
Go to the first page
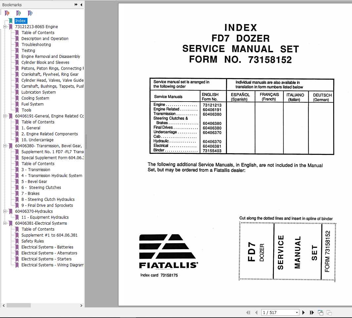(248, 312)
